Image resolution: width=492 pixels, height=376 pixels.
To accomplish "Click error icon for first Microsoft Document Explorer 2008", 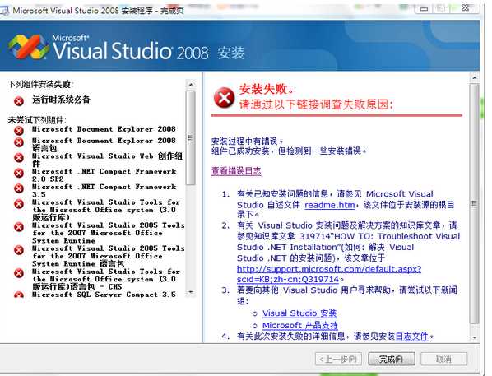I will (x=19, y=130).
